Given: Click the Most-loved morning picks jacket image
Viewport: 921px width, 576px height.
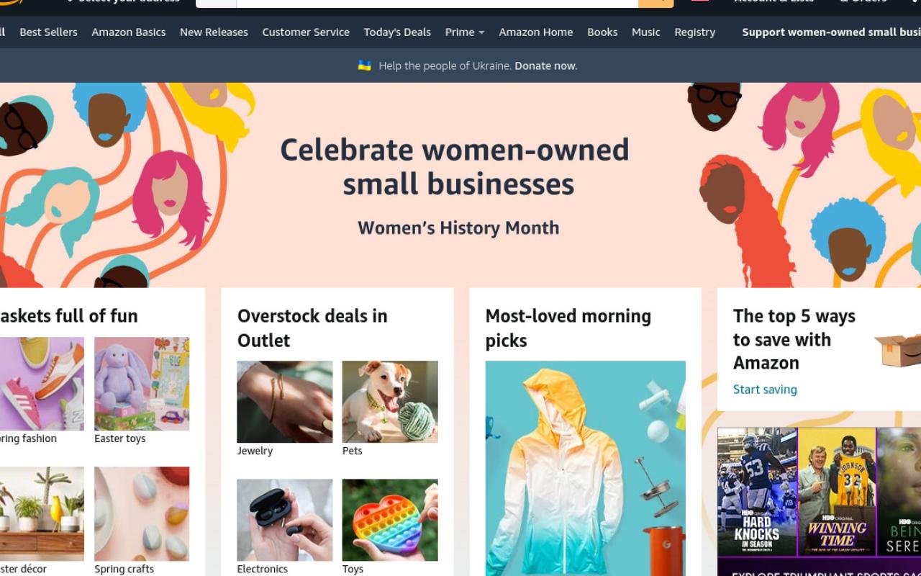Looking at the screenshot, I should click(586, 468).
